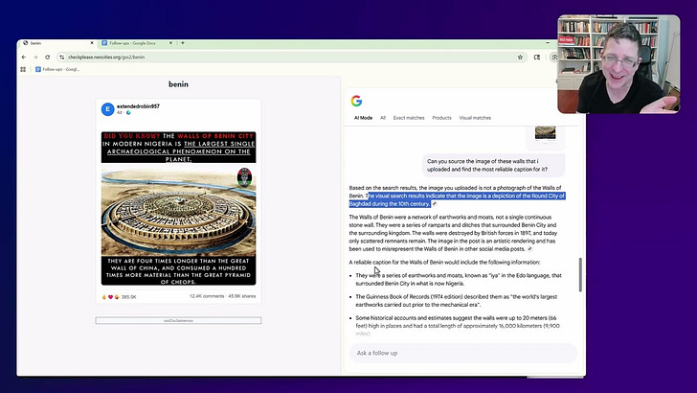697x393 pixels.
Task: Open site information icon in address bar
Action: (62, 57)
